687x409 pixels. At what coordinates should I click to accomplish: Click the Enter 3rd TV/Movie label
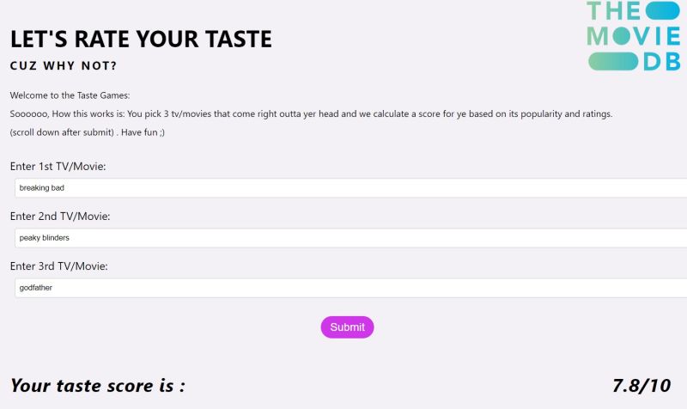coord(58,266)
